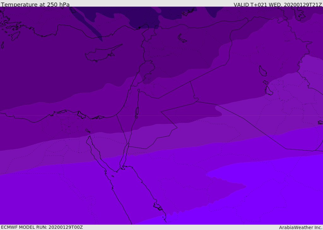Click the 'VALID T+021 WED. 20200129T21Z' label

278,4
